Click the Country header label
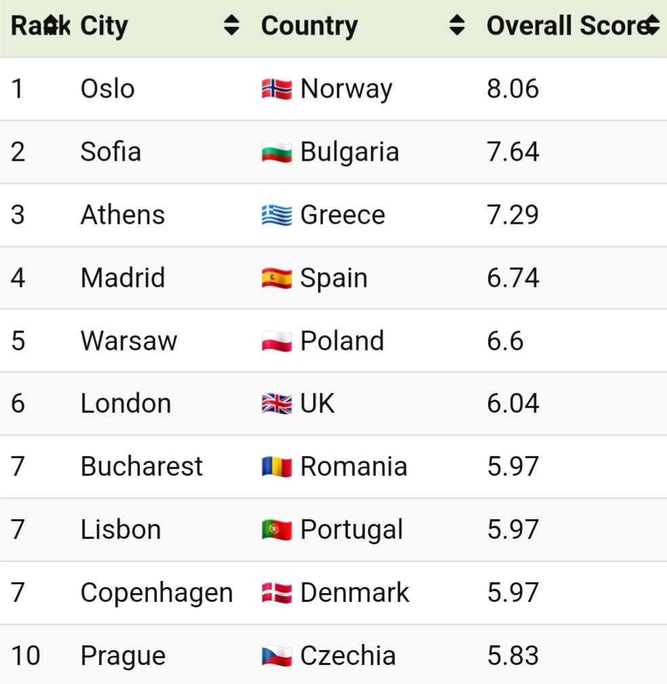 click(x=309, y=26)
